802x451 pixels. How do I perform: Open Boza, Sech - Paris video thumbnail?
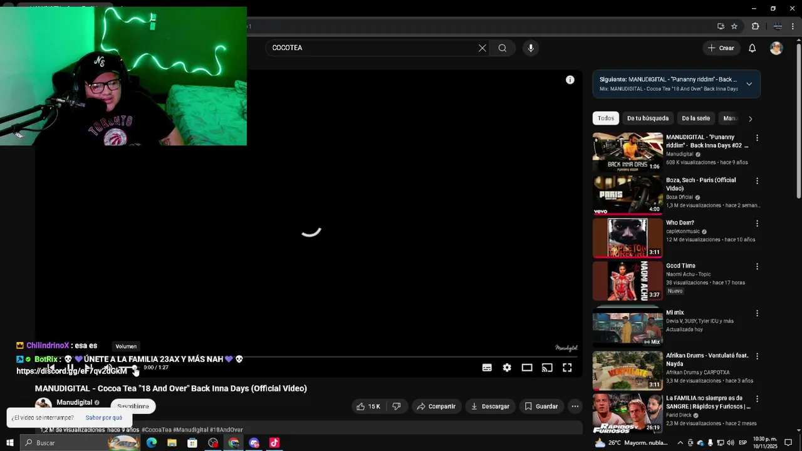click(x=628, y=195)
